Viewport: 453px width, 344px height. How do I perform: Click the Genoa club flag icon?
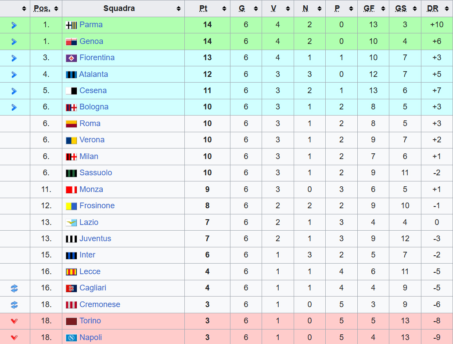pos(72,42)
